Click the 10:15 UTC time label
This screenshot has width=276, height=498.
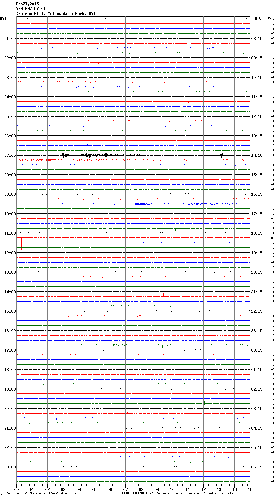(257, 78)
